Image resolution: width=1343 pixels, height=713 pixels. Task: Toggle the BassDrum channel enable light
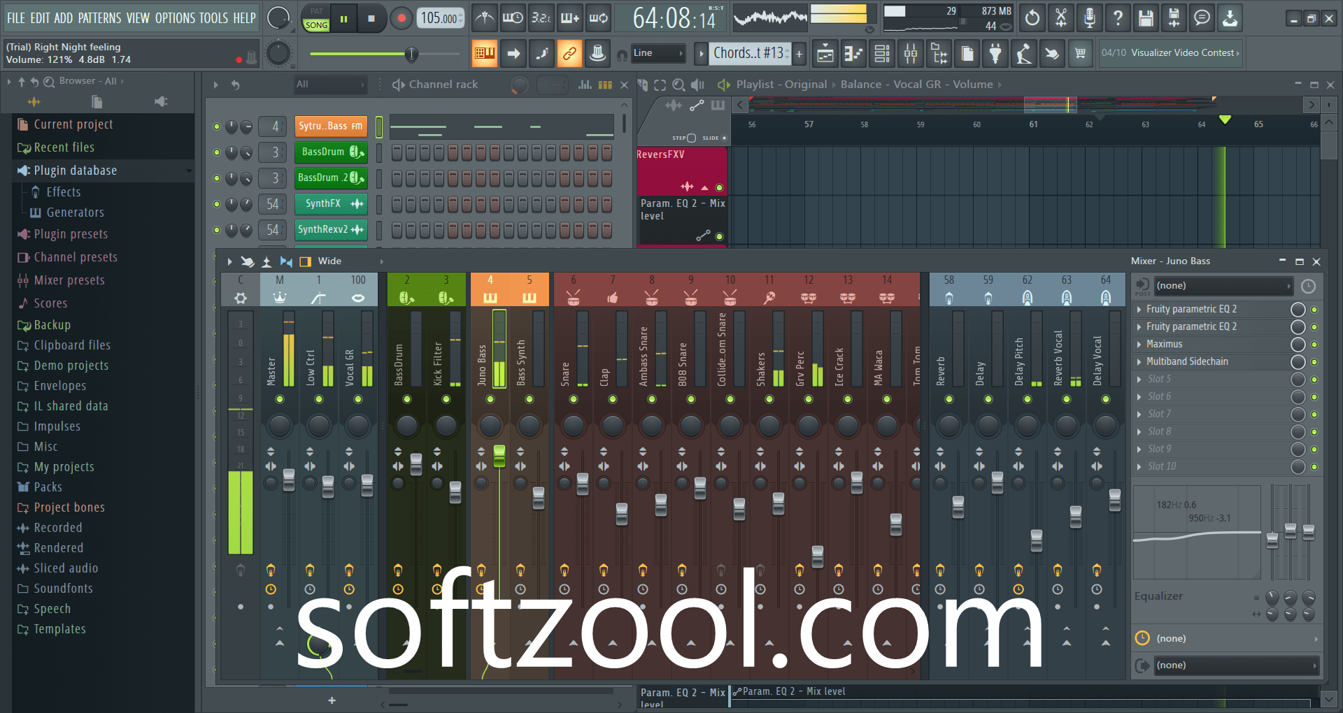point(217,152)
